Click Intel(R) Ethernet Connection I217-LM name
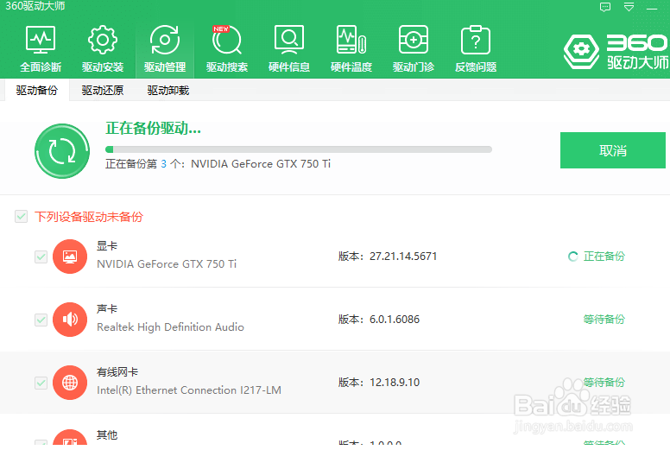Viewport: 670px width, 450px height. (189, 390)
